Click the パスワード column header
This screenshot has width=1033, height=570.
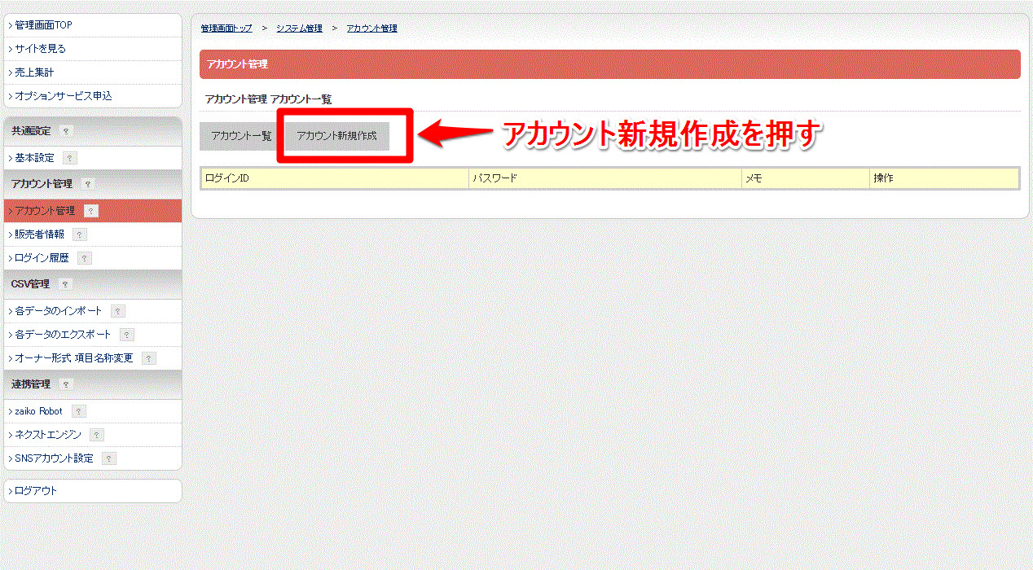pos(605,178)
